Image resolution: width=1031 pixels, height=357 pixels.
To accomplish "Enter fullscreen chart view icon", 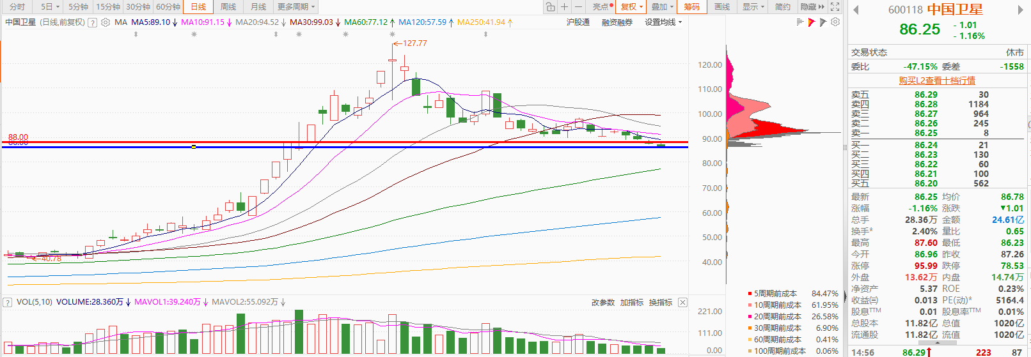I will tap(835, 7).
